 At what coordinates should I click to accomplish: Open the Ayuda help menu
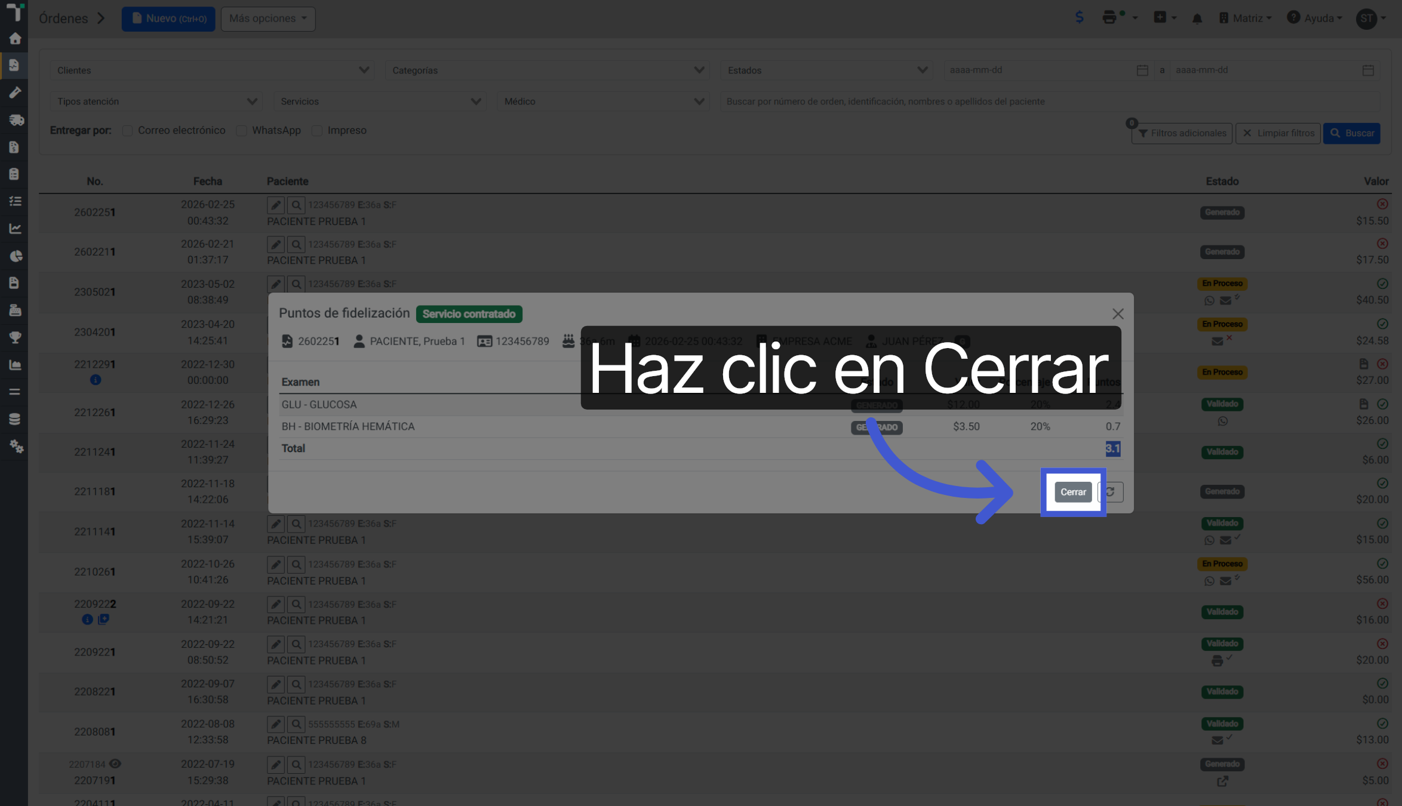coord(1314,19)
